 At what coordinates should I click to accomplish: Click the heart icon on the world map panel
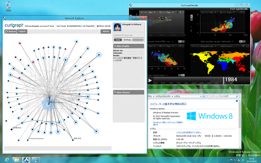(x=243, y=46)
